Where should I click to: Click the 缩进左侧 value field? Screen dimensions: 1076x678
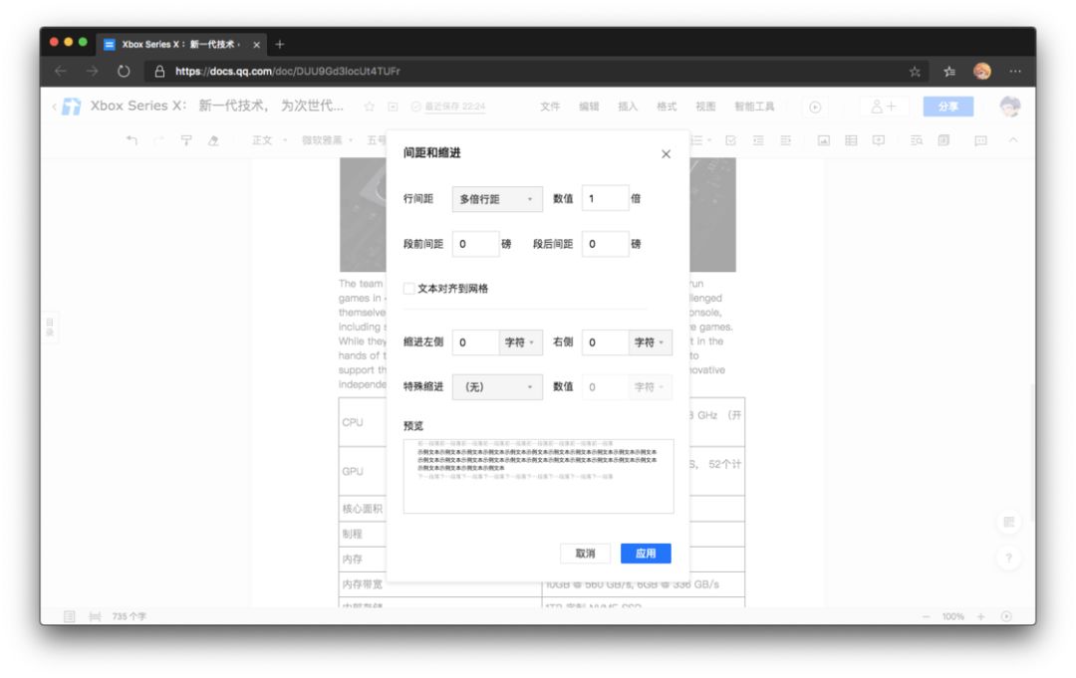(x=475, y=342)
